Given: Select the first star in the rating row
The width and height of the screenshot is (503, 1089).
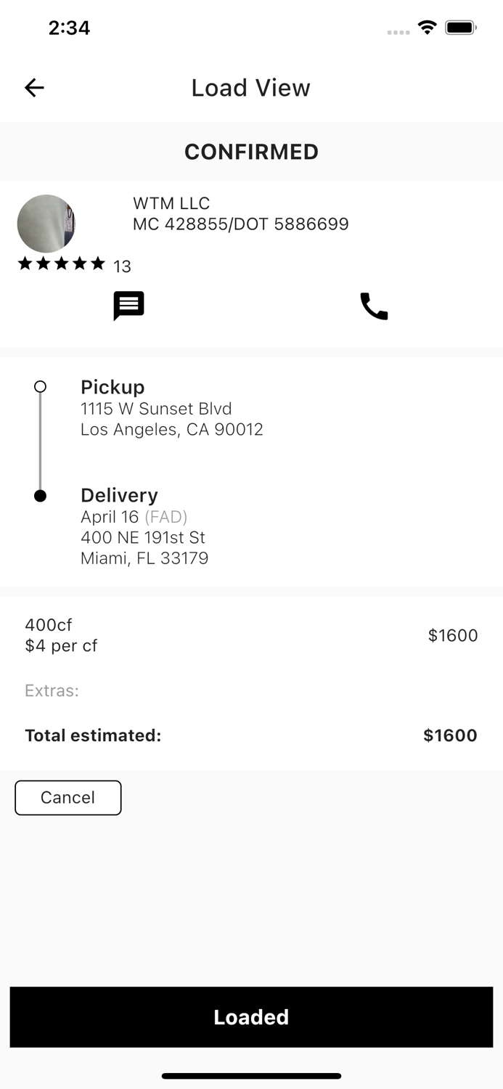Looking at the screenshot, I should pos(25,264).
